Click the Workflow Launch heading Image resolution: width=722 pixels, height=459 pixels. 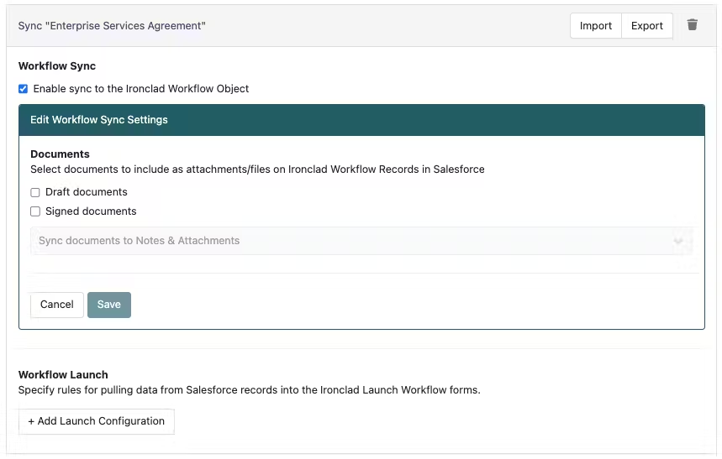[63, 375]
